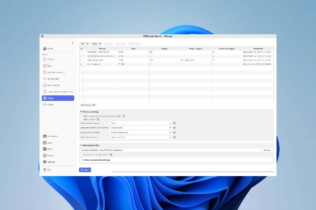Select row 2 file name in the table

pos(102,56)
